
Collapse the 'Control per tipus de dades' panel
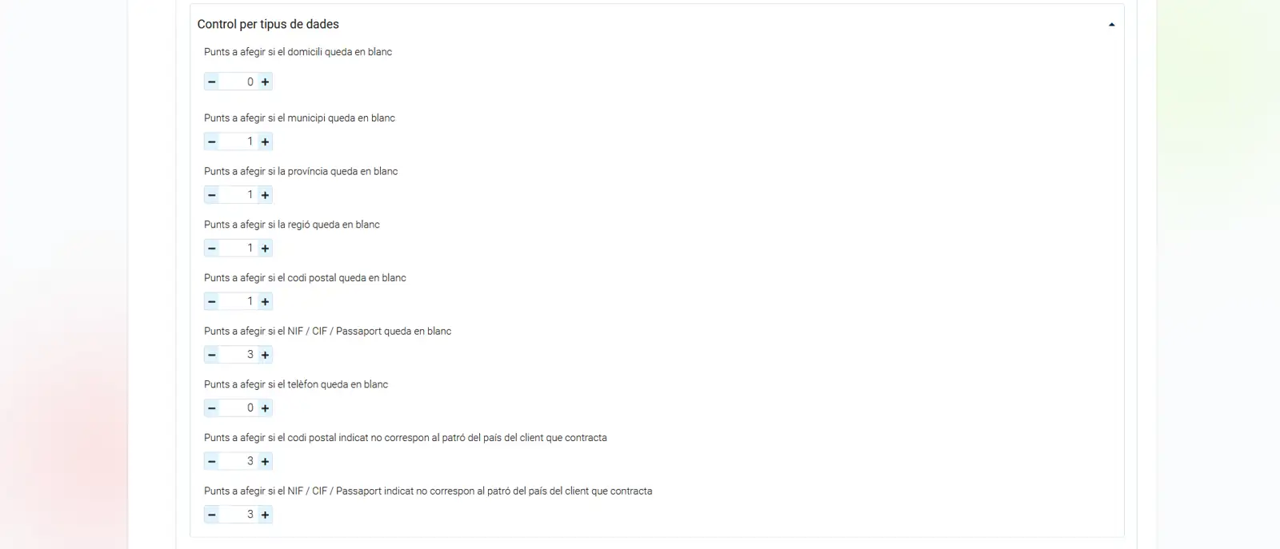tap(1111, 25)
